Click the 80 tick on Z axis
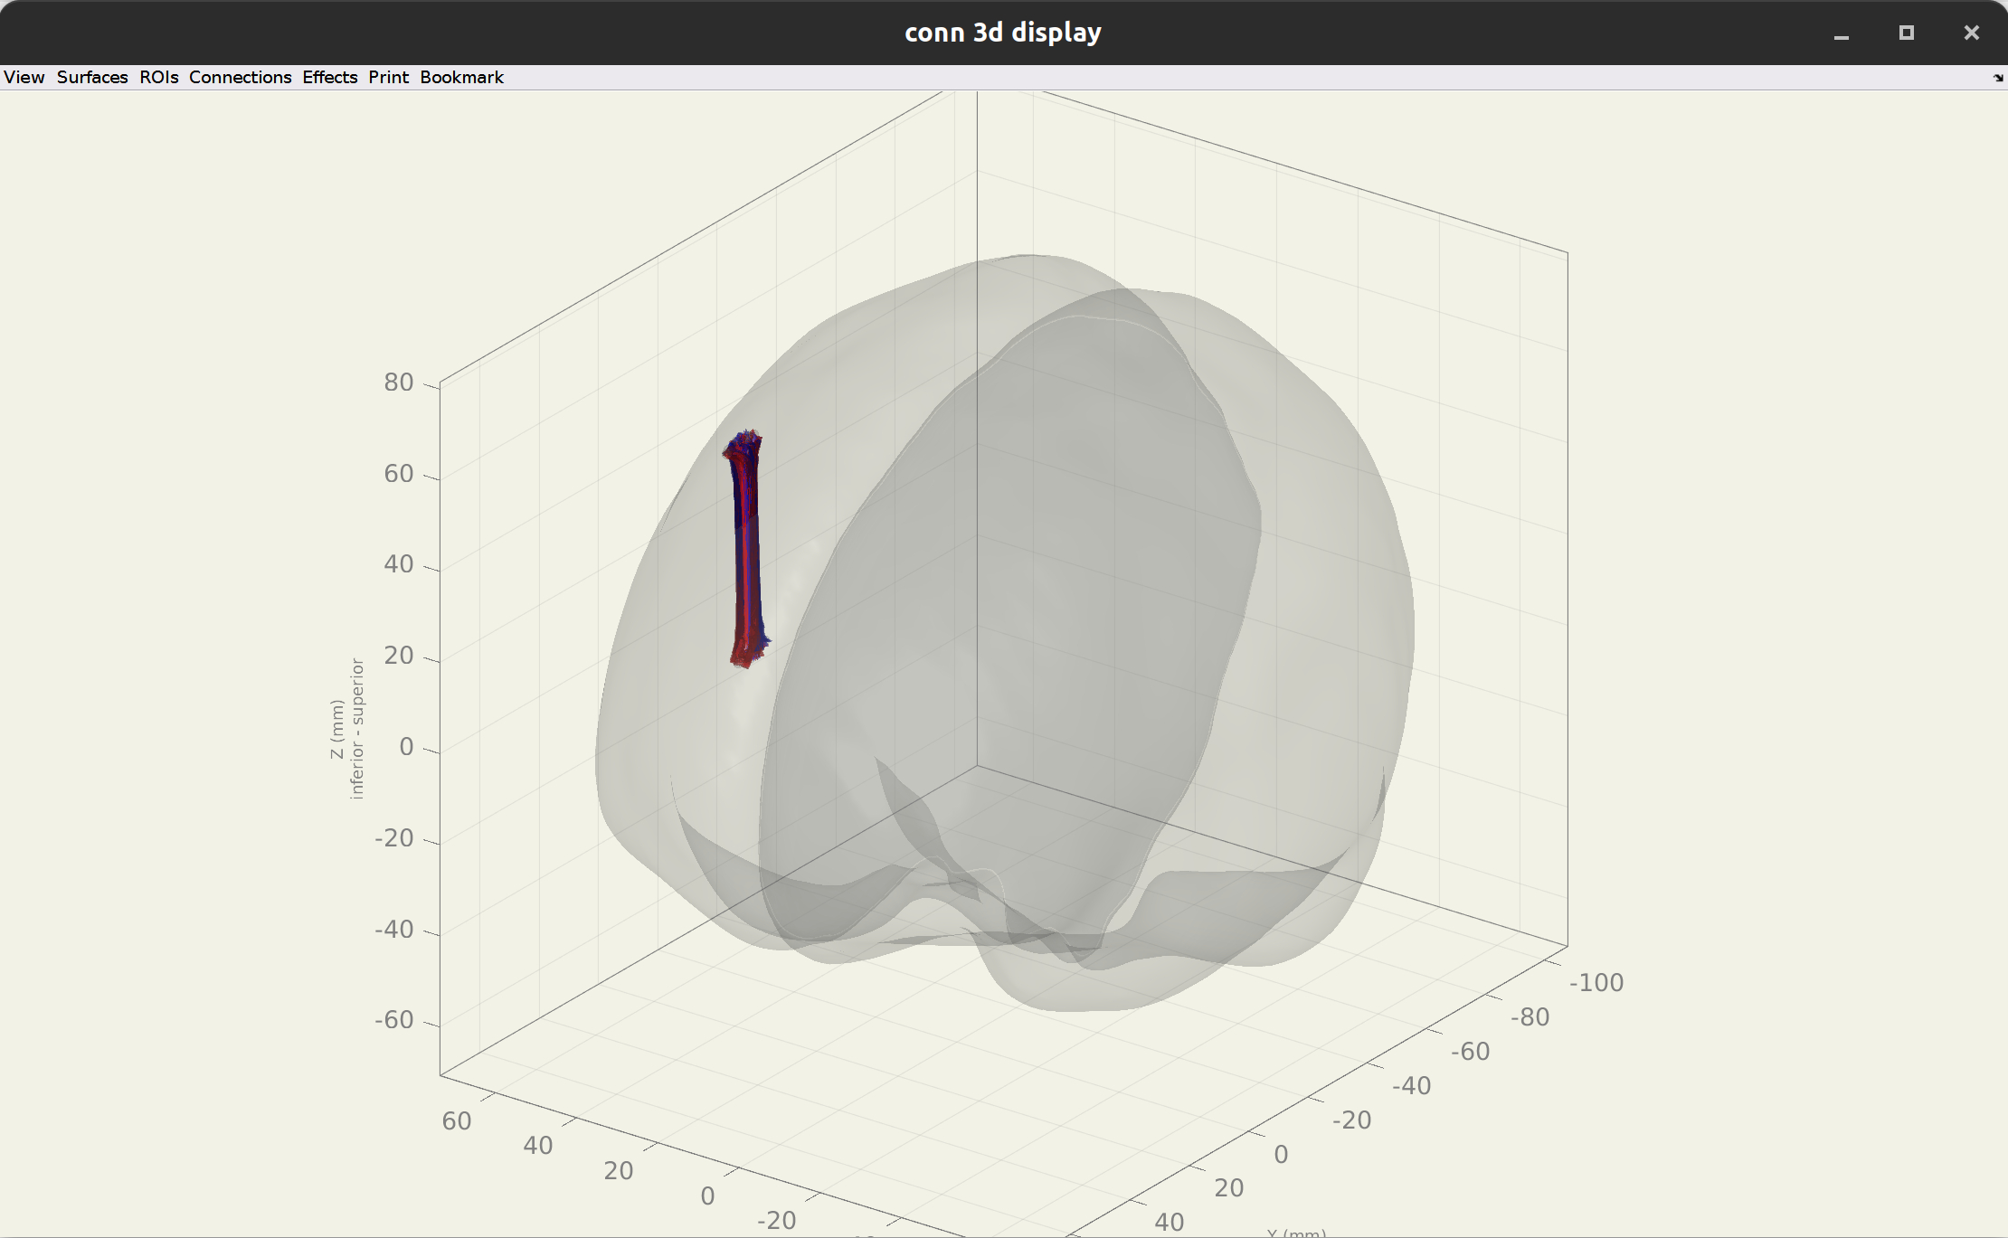2008x1238 pixels. coord(398,383)
